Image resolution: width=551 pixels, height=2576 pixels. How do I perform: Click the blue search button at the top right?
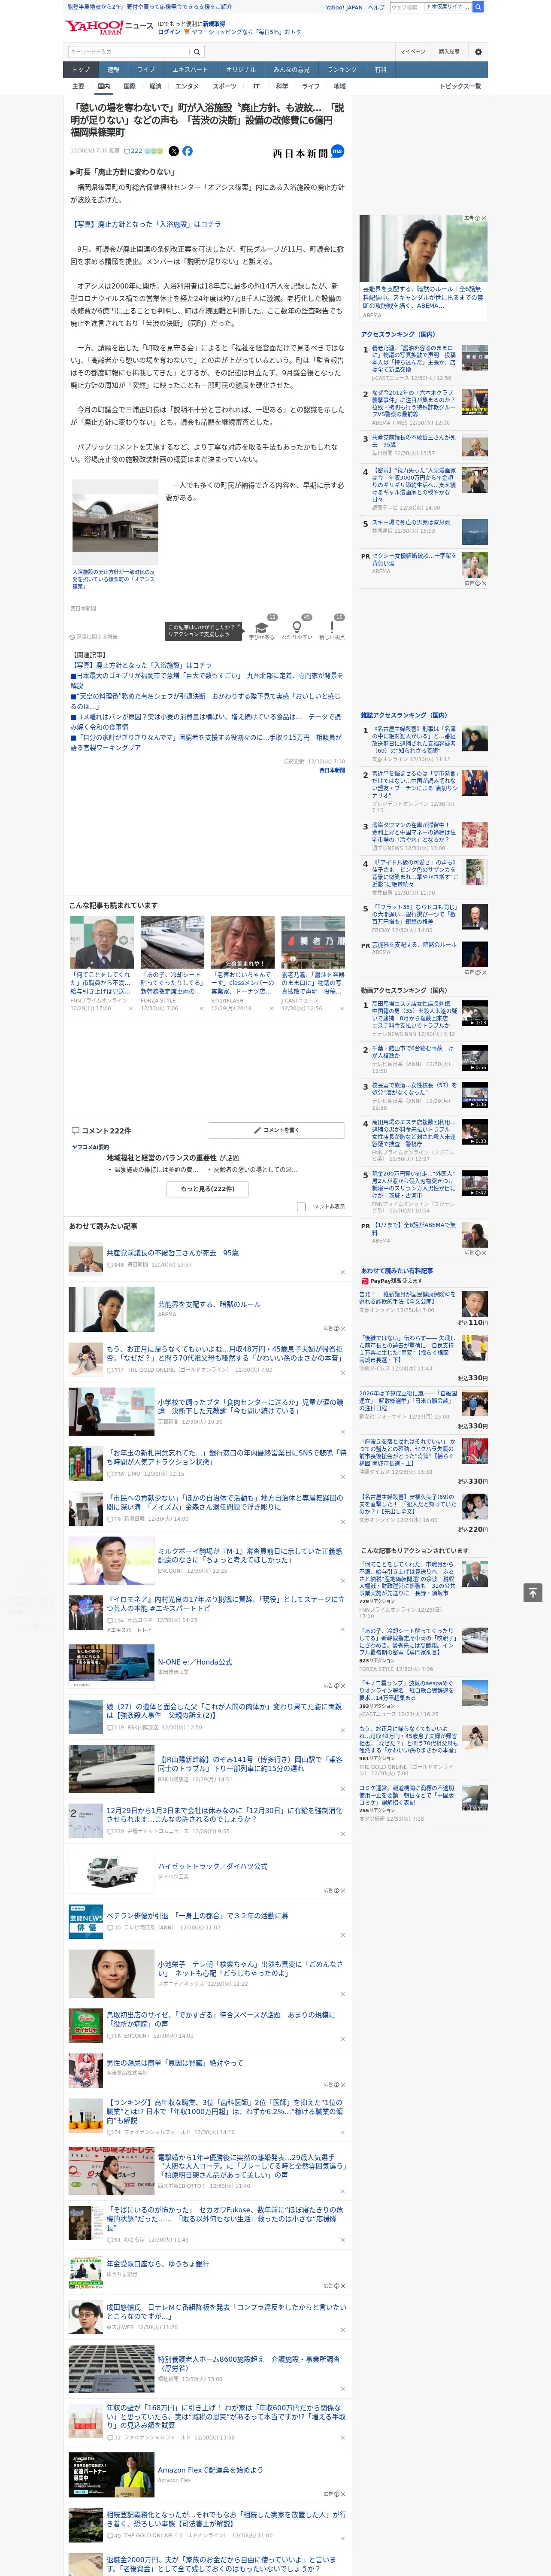point(478,7)
